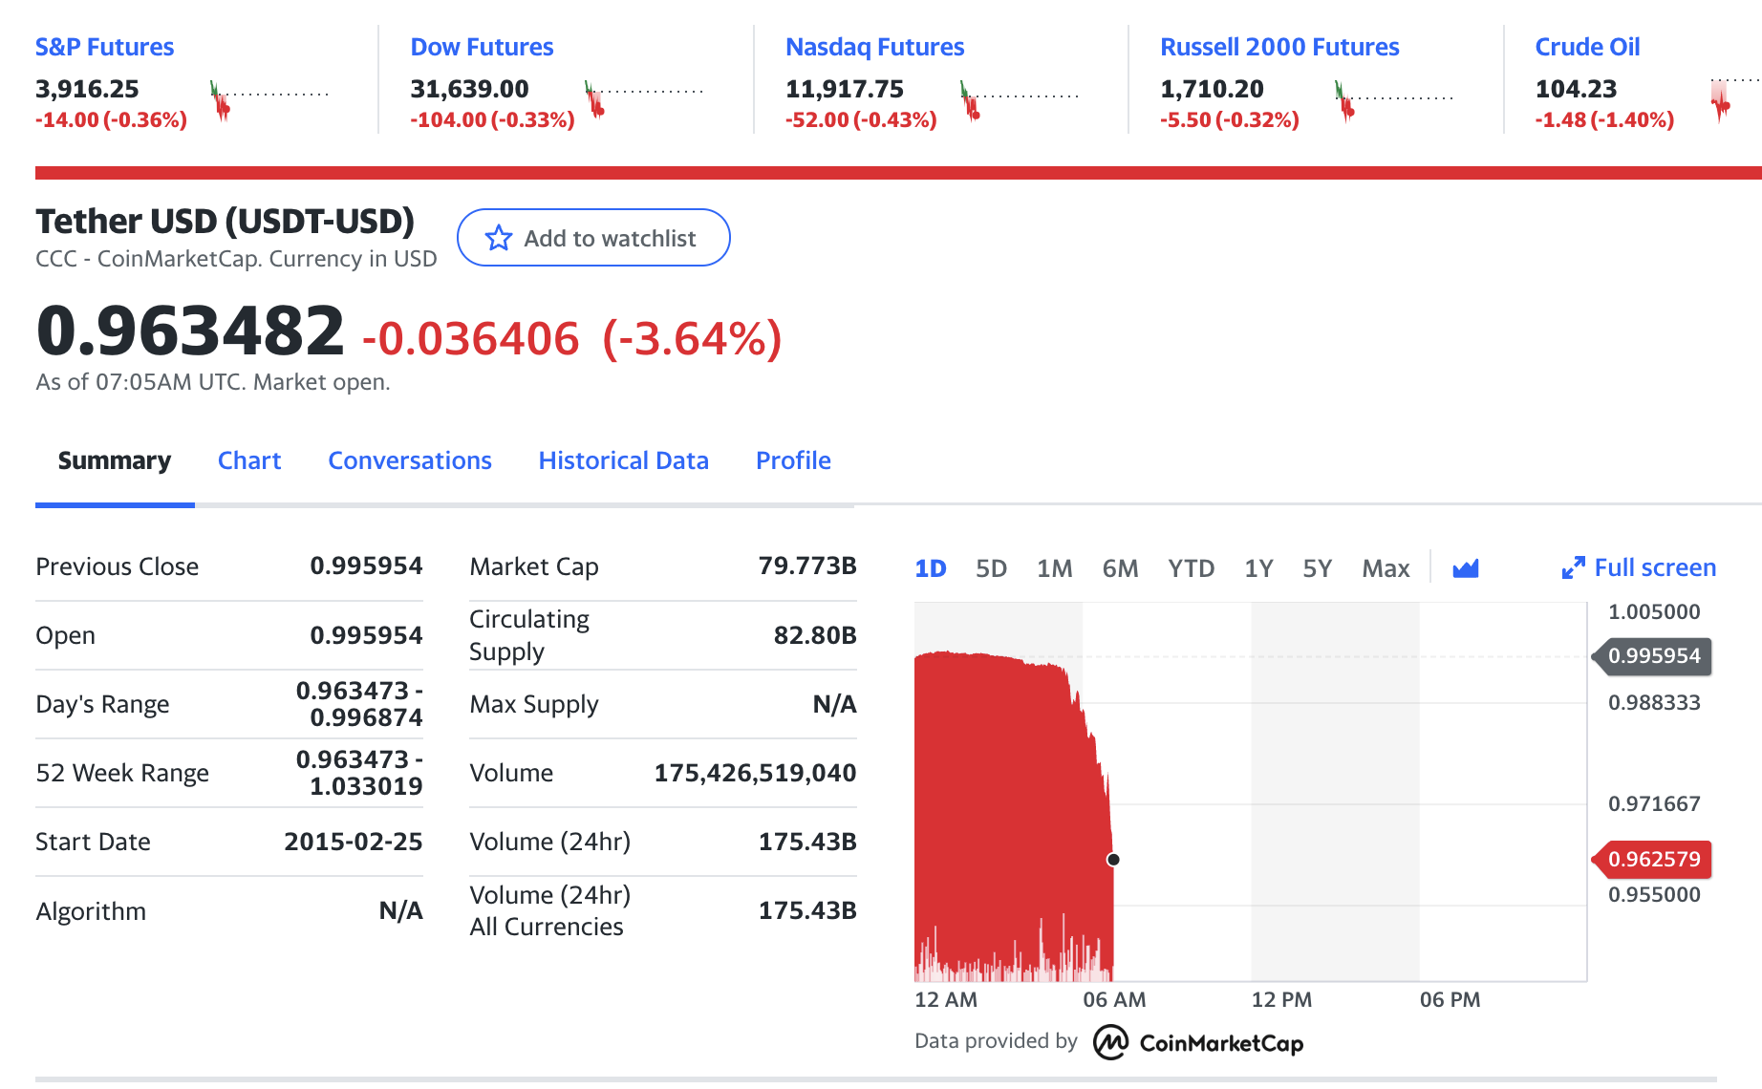Open the S&P Futures sparkline chart
Image resolution: width=1762 pixels, height=1089 pixels.
tap(269, 100)
